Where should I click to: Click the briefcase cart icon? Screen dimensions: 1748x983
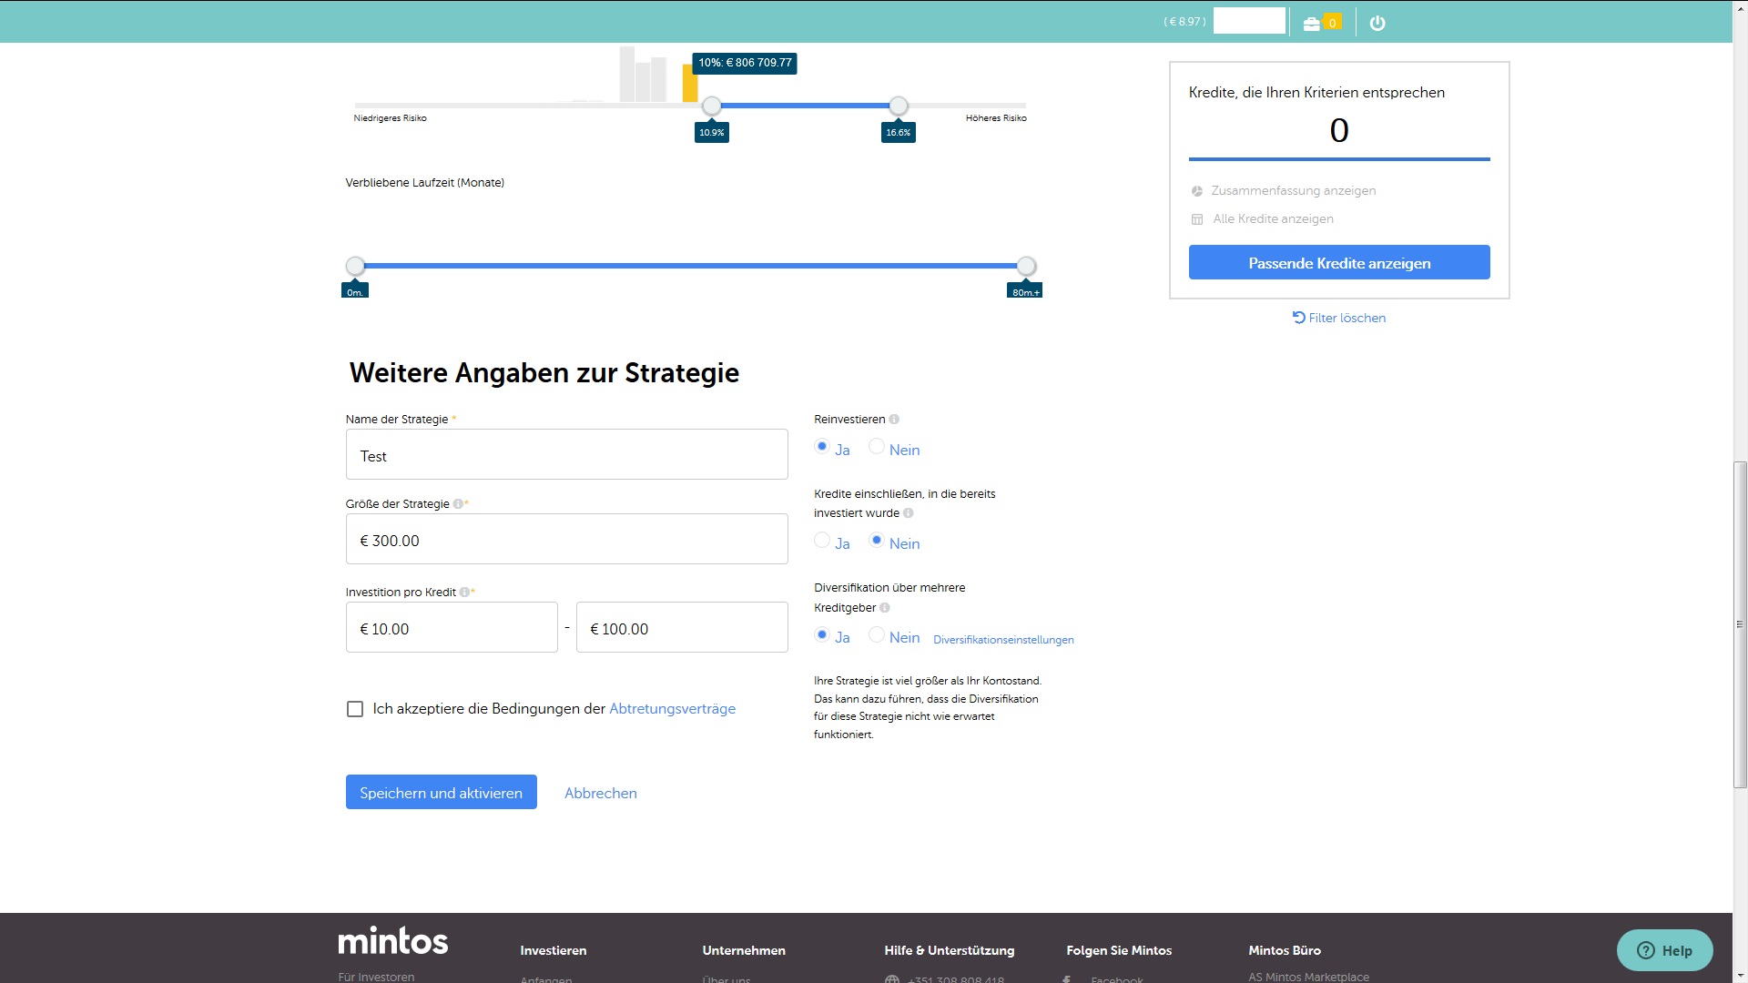(x=1312, y=24)
